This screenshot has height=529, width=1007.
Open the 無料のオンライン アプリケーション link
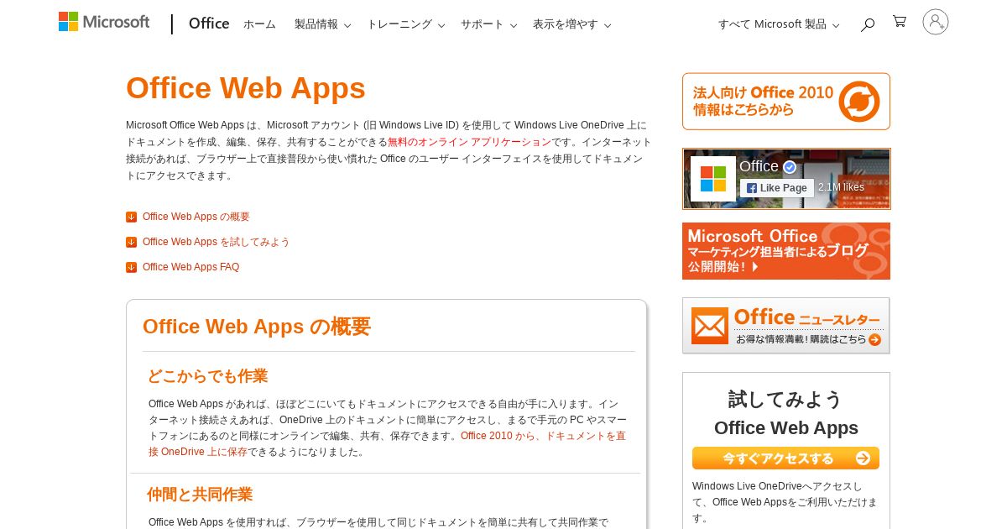pos(469,142)
